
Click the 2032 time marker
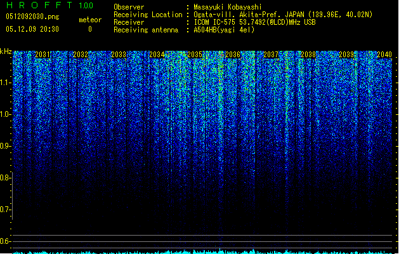tap(81, 55)
